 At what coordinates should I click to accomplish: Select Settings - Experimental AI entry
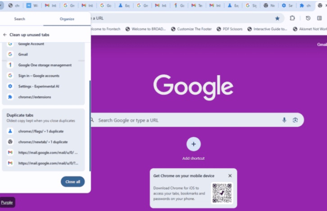pyautogui.click(x=43, y=86)
